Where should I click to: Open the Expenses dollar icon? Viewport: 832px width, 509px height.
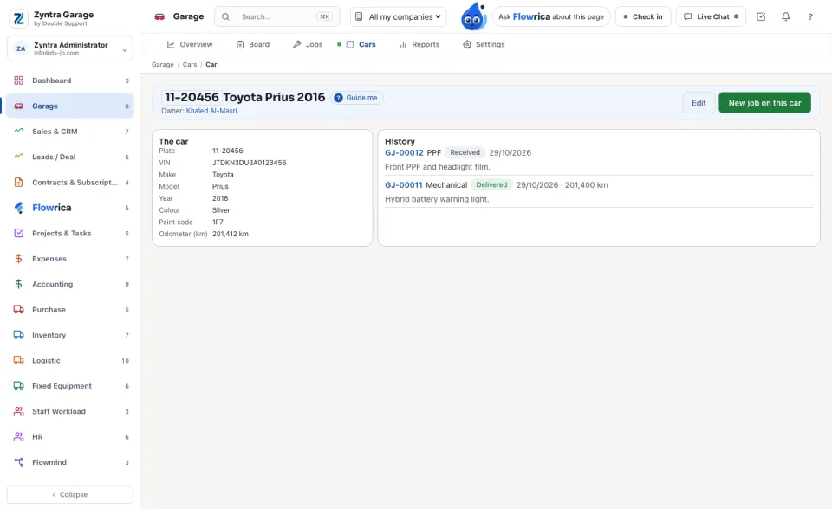pyautogui.click(x=18, y=259)
